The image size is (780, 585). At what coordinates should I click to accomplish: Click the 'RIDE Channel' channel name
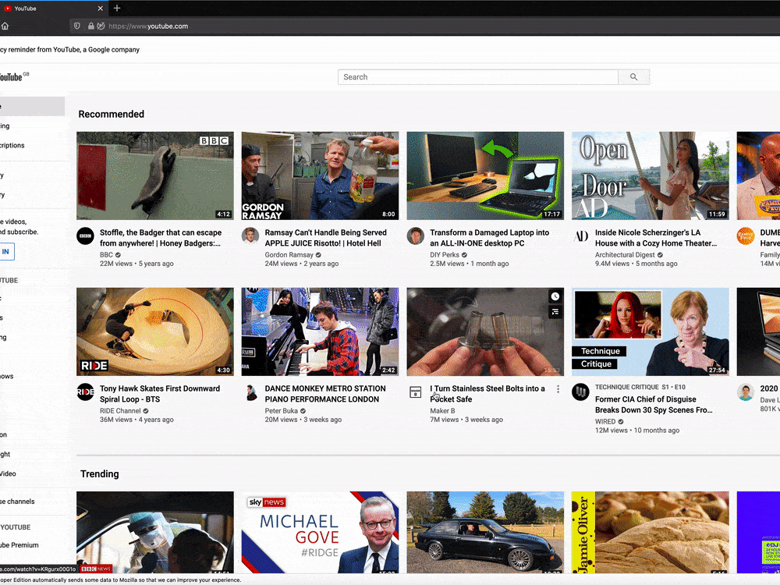[x=120, y=411]
